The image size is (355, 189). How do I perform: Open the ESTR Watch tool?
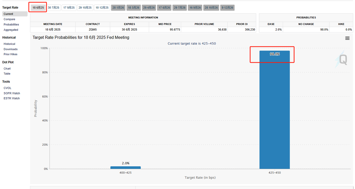(x=12, y=98)
